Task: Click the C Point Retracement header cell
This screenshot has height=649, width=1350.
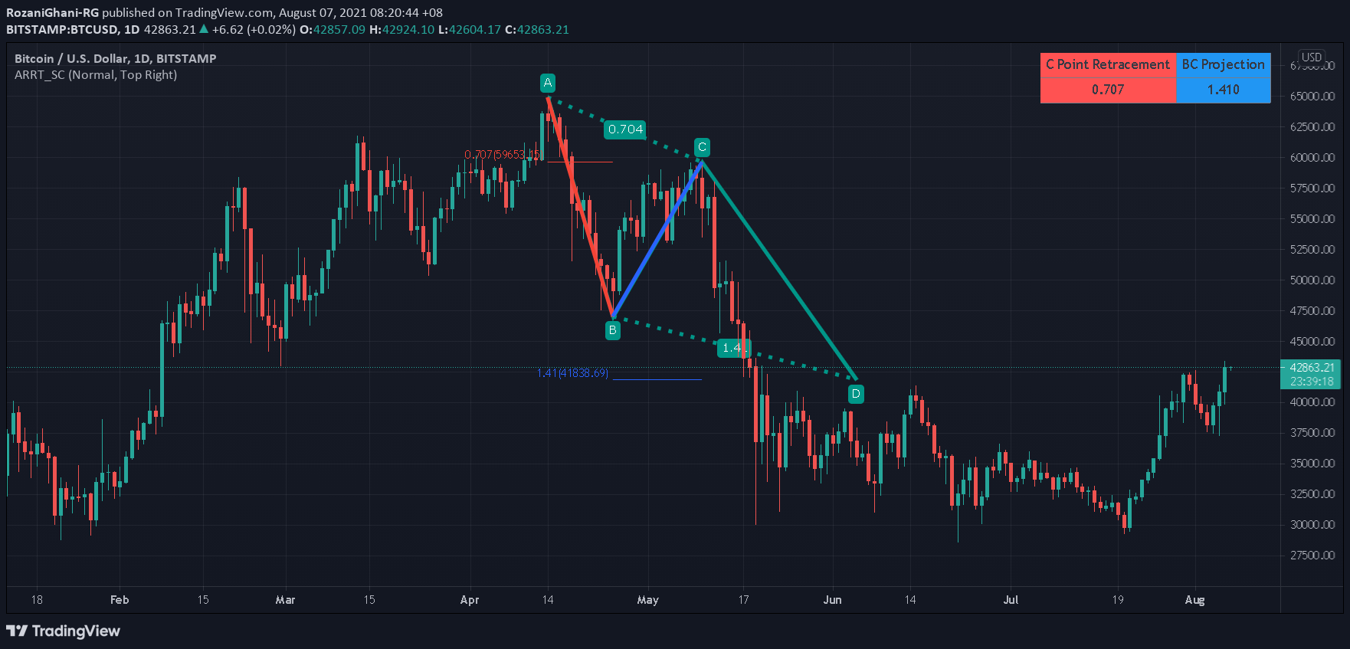Action: (x=1108, y=64)
